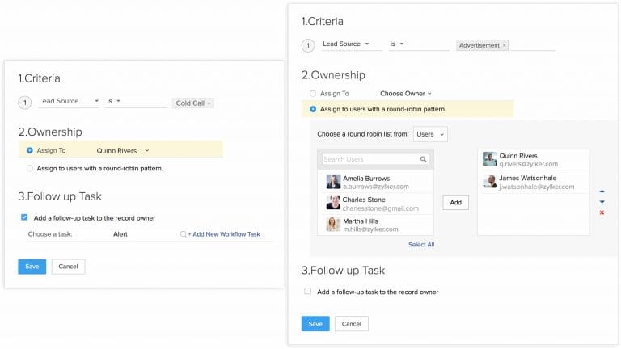Click Add to move user to list

(455, 202)
